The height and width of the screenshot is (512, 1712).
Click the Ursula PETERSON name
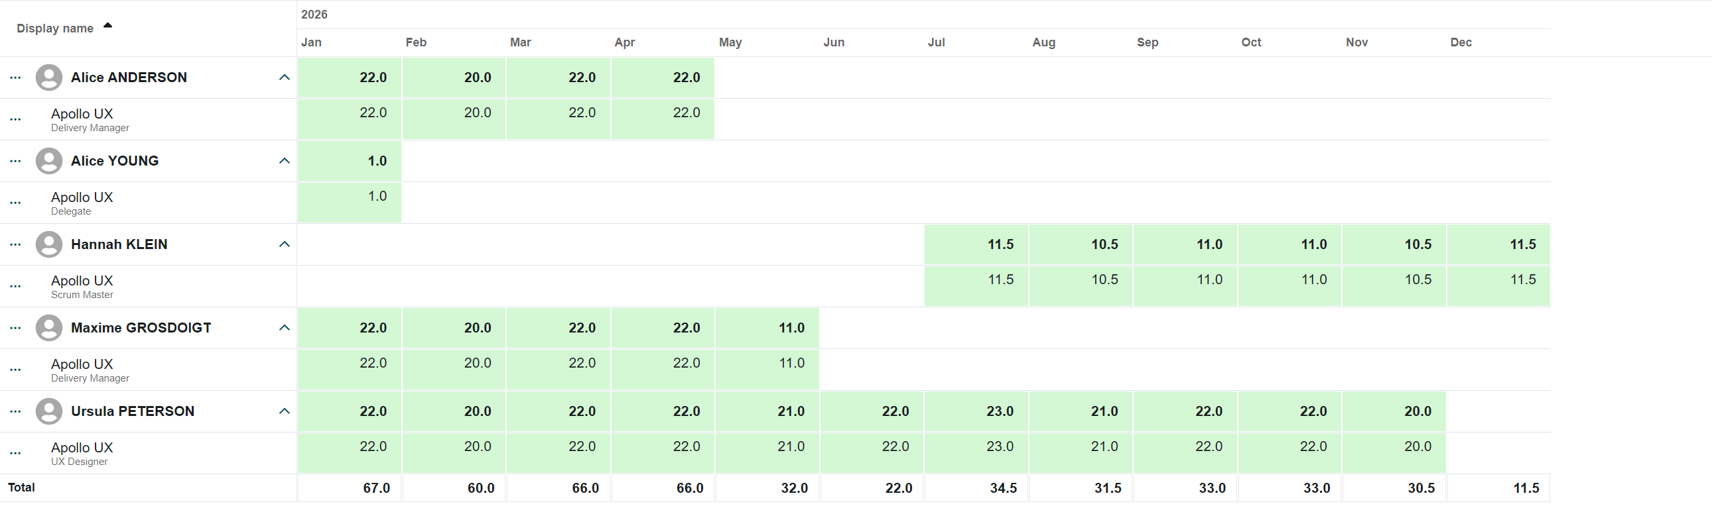coord(132,412)
